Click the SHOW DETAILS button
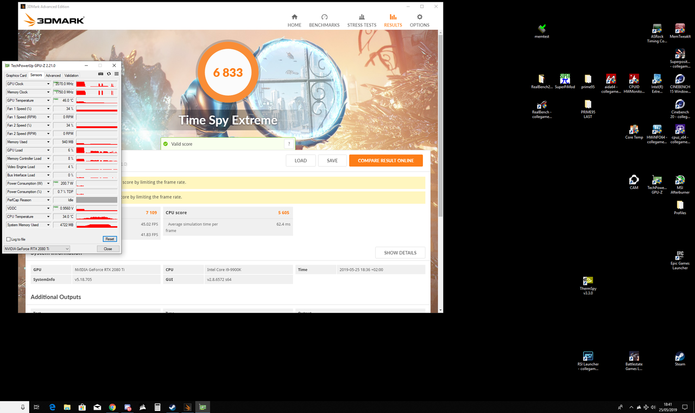 pyautogui.click(x=400, y=252)
